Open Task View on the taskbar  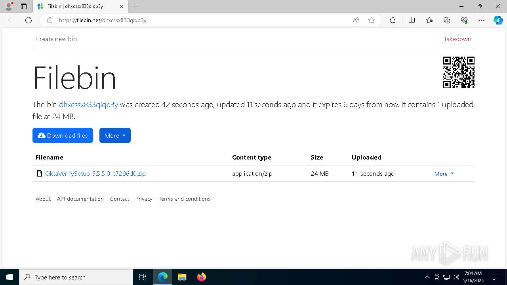click(x=143, y=277)
